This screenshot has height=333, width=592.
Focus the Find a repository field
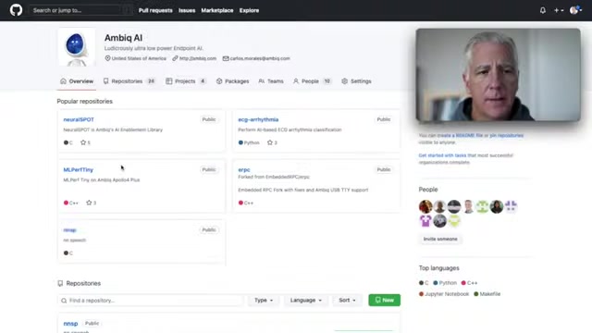(150, 301)
